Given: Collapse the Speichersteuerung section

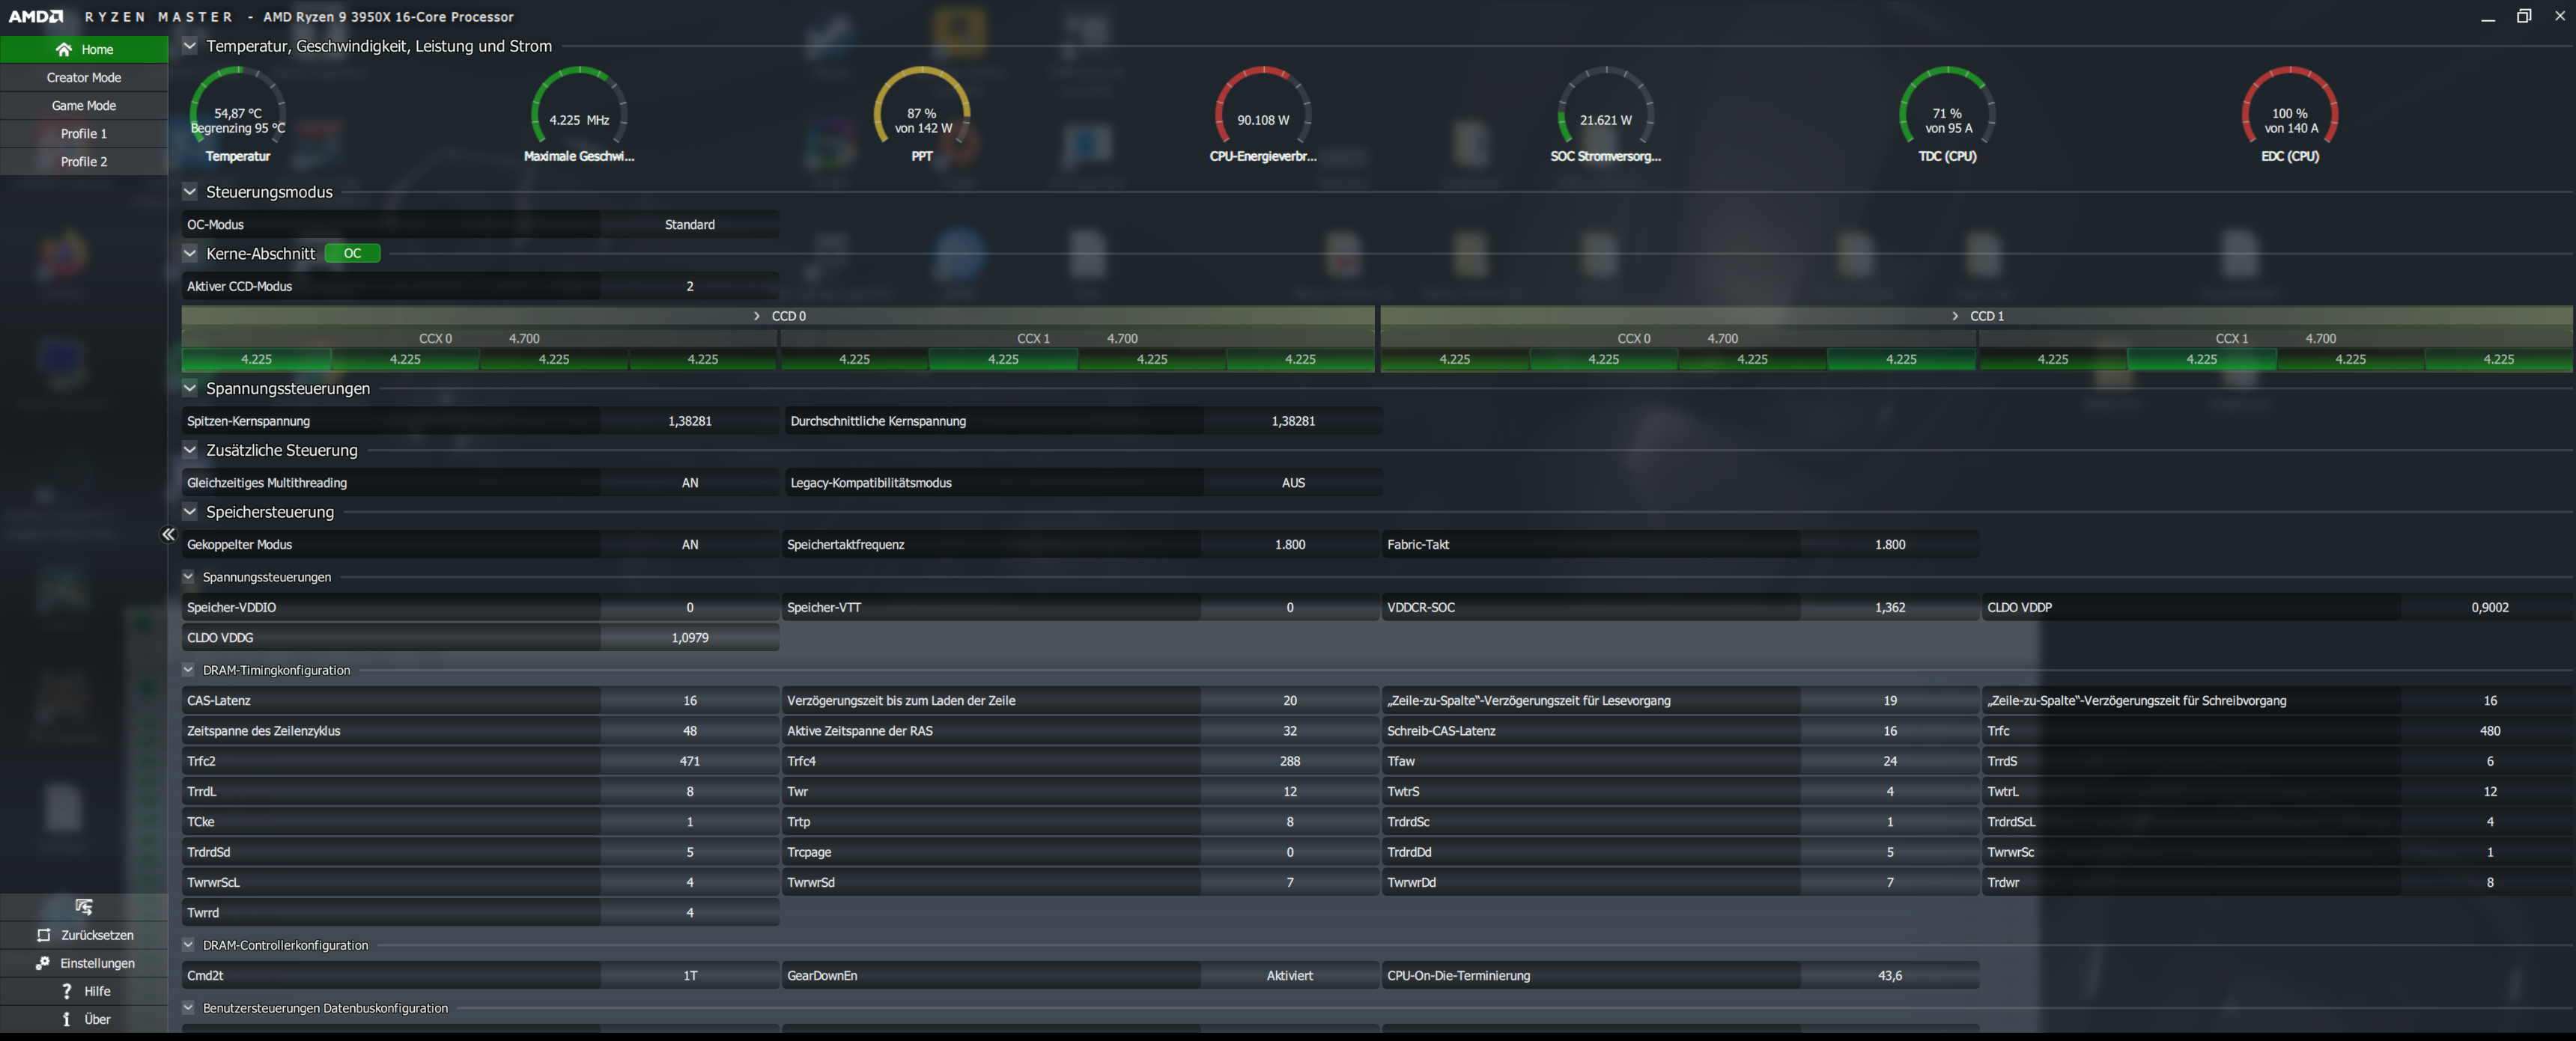Looking at the screenshot, I should [x=190, y=511].
